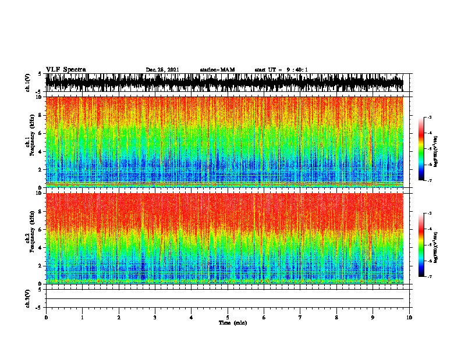Viewport: 461px width, 356px height.
Task: Click the "-7" value on ch.2 color scale
Action: [x=429, y=276]
